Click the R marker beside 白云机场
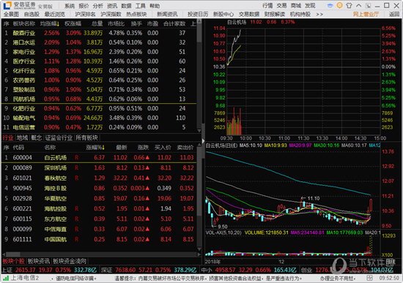The width and height of the screenshot is (403, 283). tap(76, 157)
